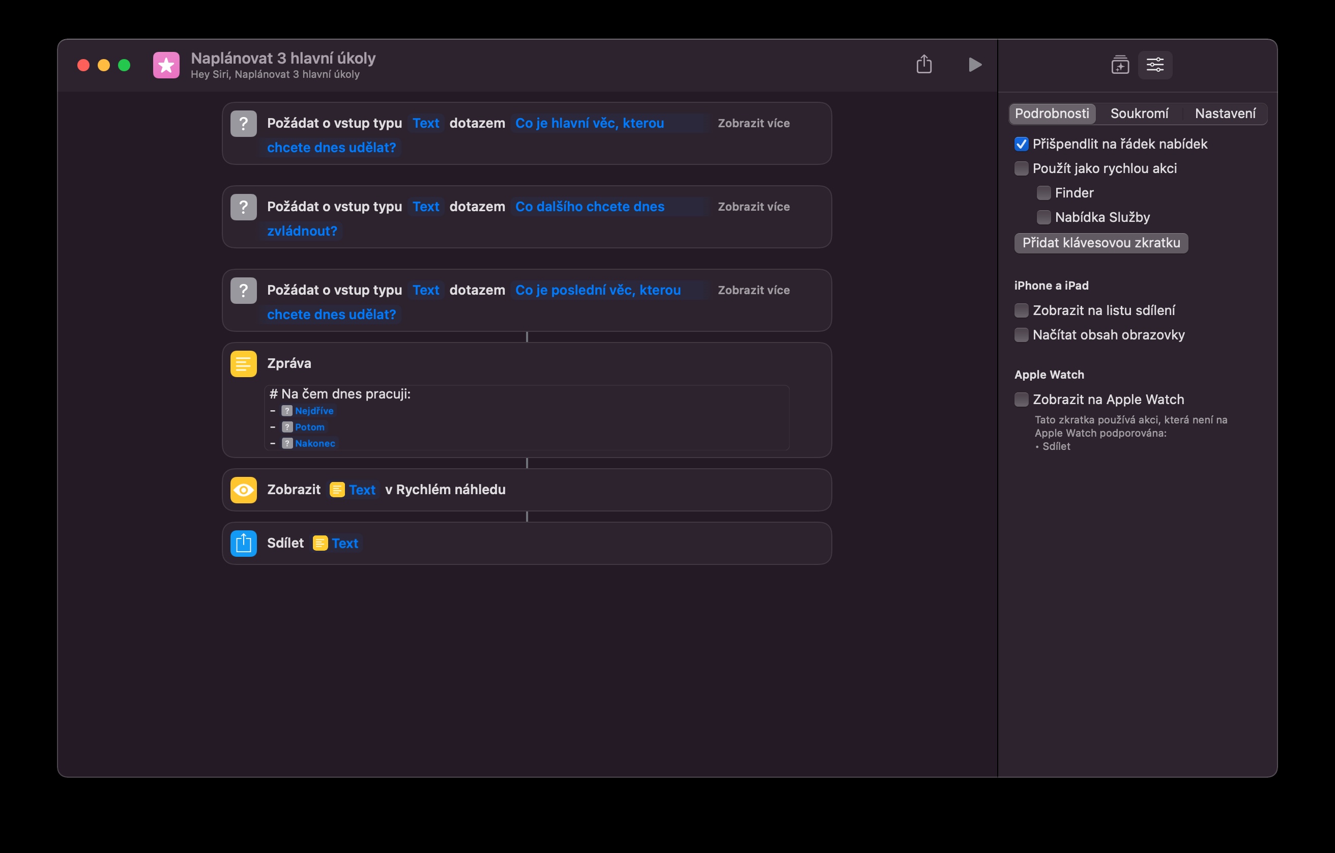Check Zobrazit na listu sdílení
Viewport: 1335px width, 853px height.
pos(1021,310)
